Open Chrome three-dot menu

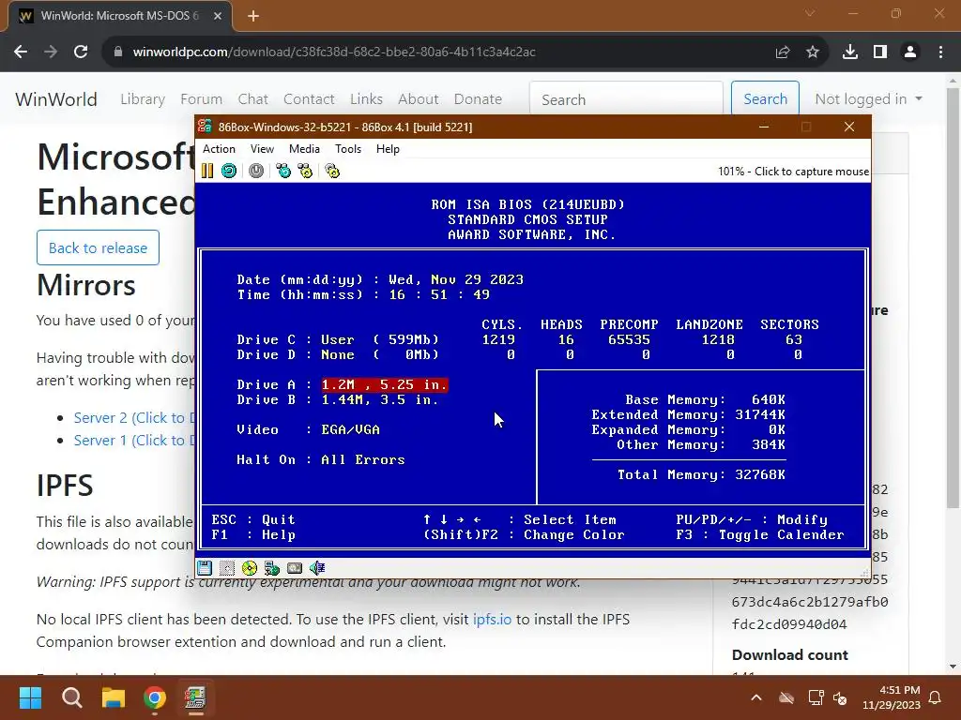coord(940,52)
